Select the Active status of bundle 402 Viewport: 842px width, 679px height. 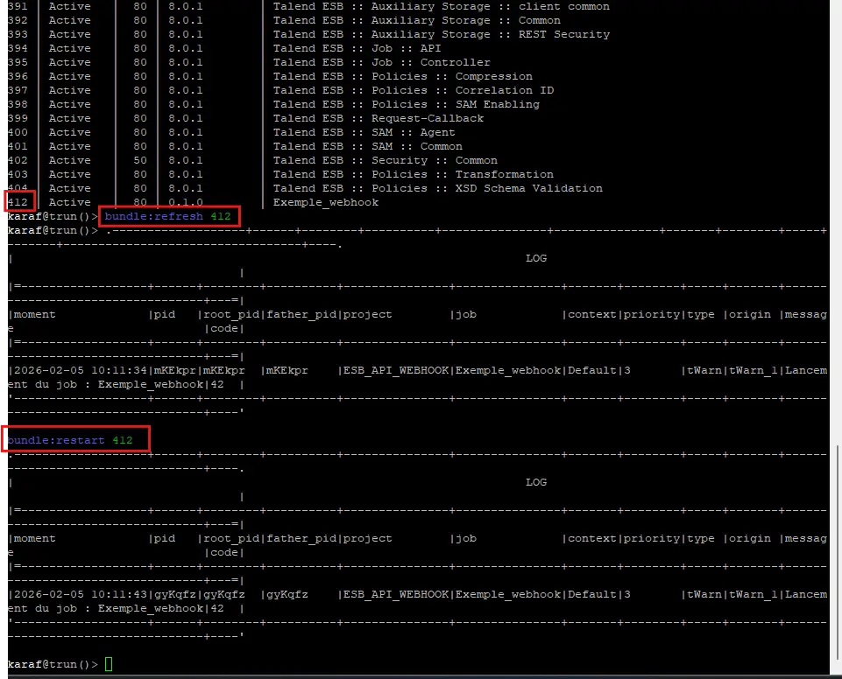pyautogui.click(x=69, y=160)
